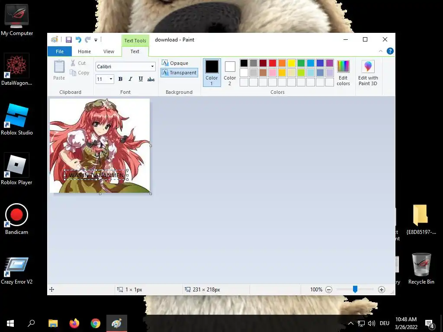The width and height of the screenshot is (443, 332).
Task: Click the volume speaker tray icon
Action: [372, 323]
